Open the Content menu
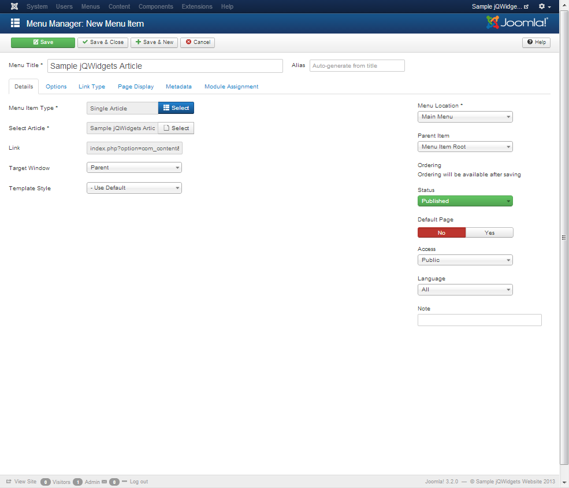Screen dimensions: 569x488 119,6
